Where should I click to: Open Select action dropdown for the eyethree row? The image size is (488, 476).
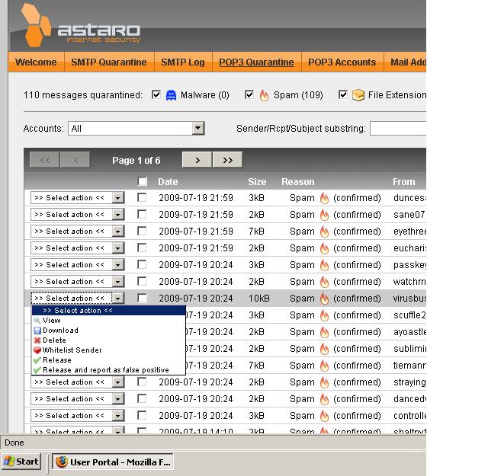pyautogui.click(x=78, y=232)
